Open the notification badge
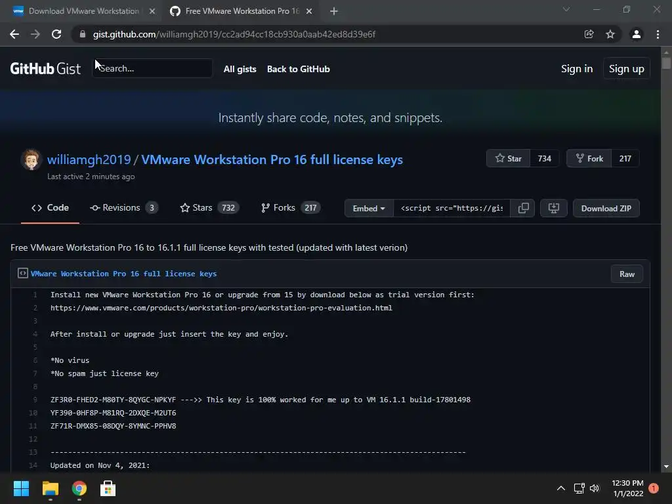The height and width of the screenshot is (504, 672). point(654,488)
